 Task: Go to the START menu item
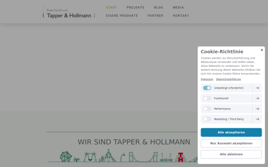[111, 8]
